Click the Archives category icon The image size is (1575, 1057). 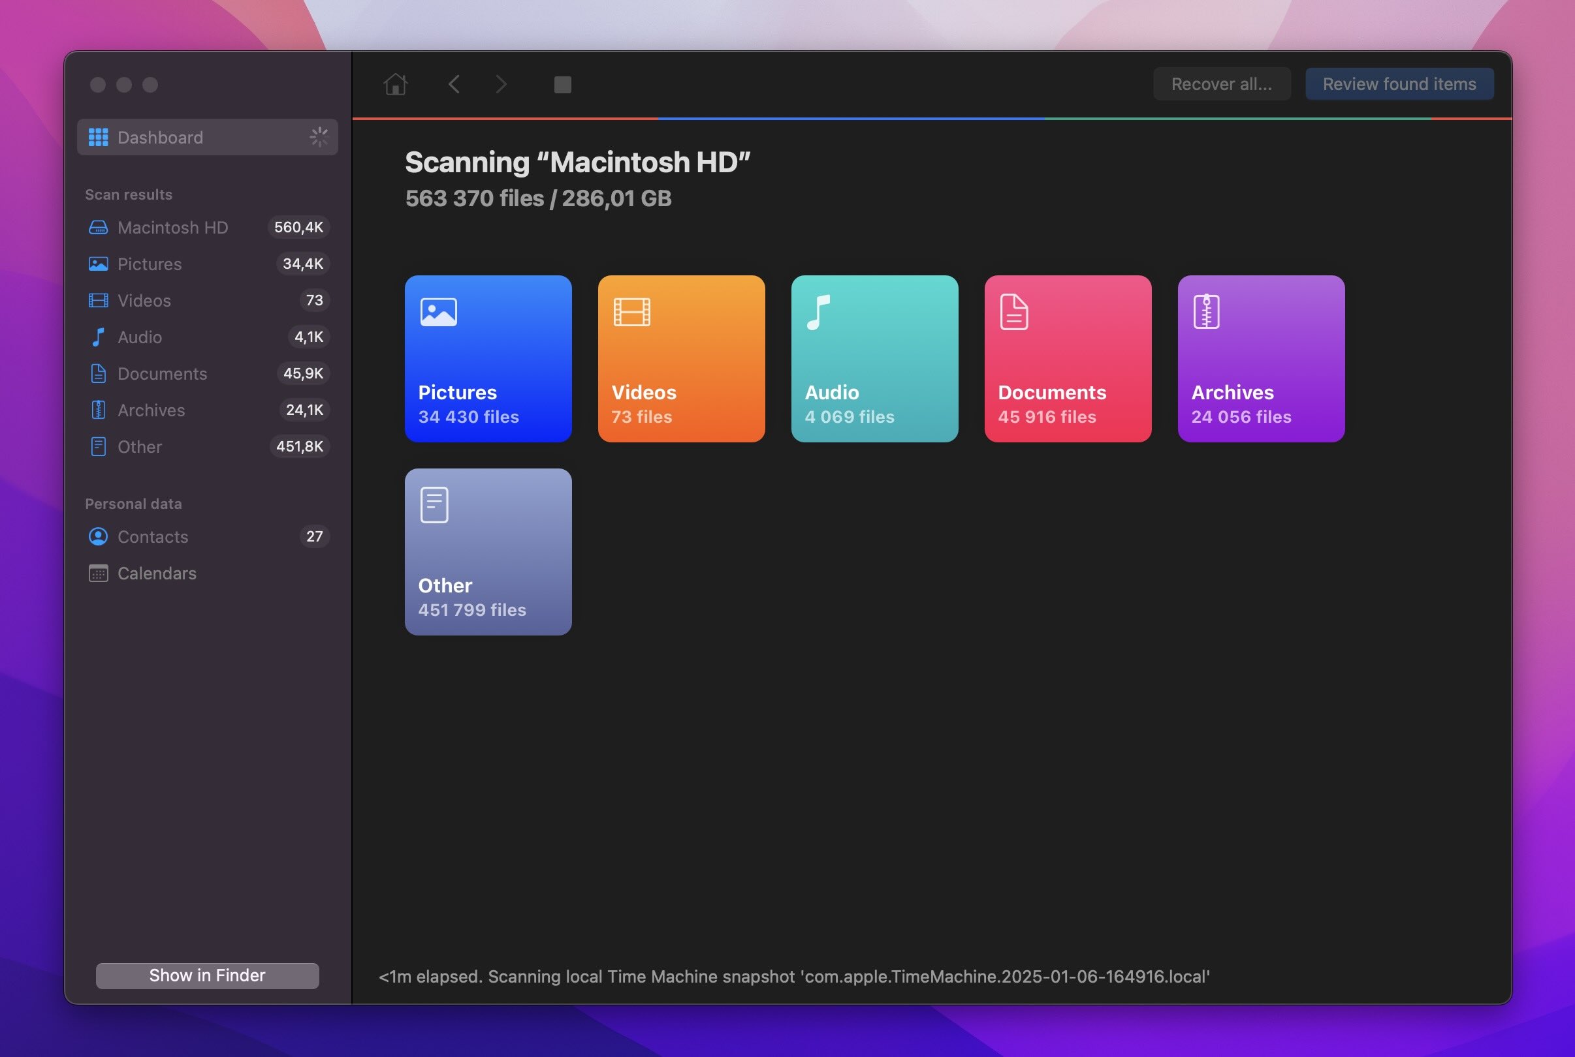(1205, 311)
